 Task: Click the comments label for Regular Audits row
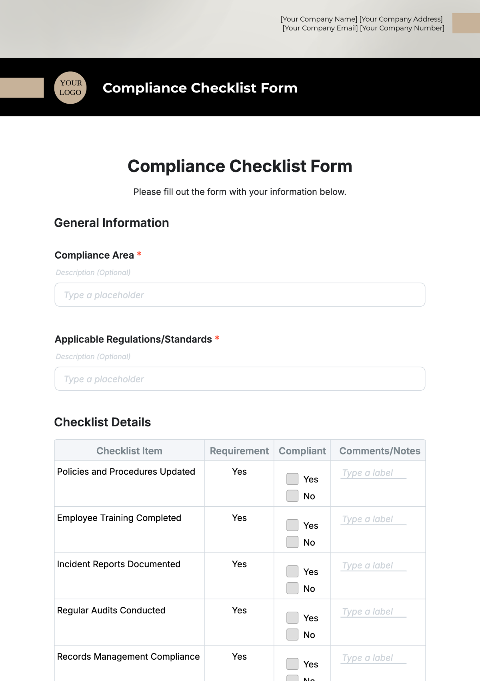coord(372,611)
